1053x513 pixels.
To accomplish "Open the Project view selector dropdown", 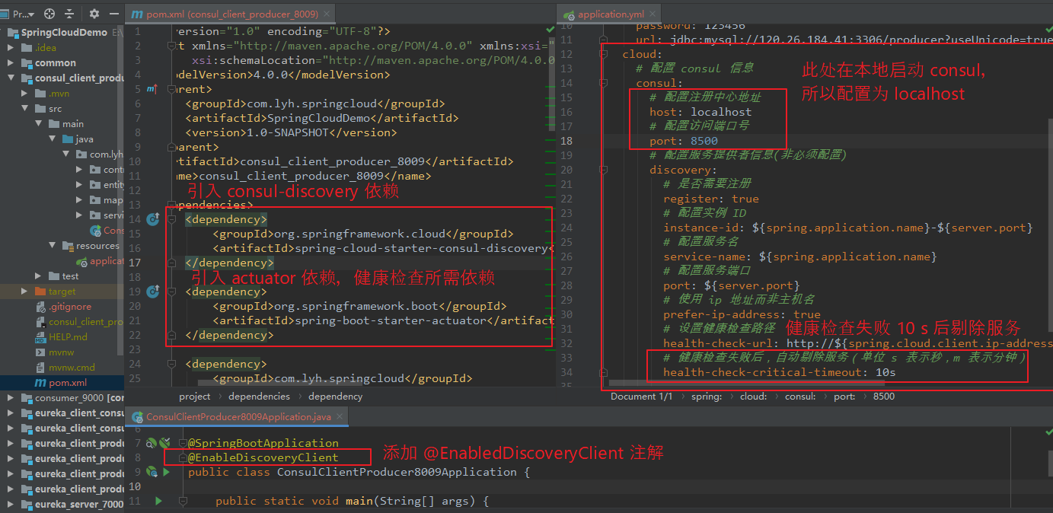I will click(x=24, y=14).
